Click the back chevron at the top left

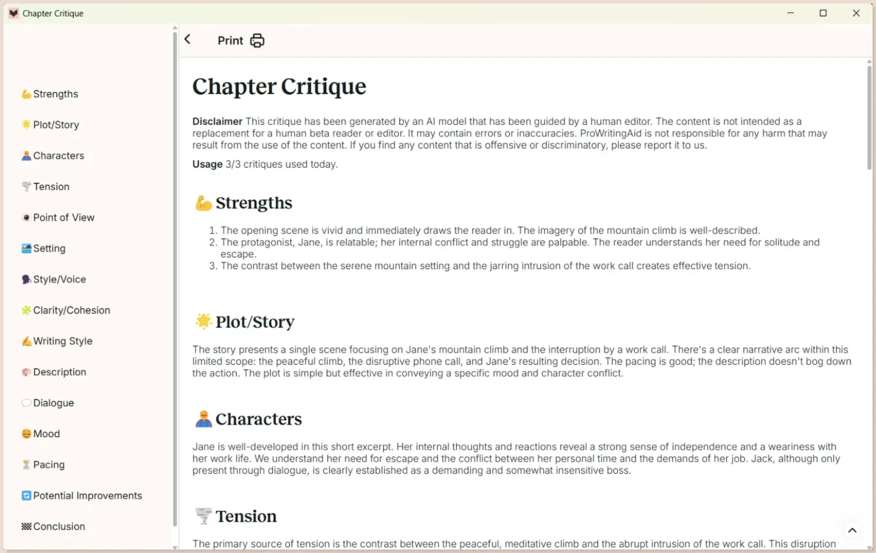pos(187,39)
